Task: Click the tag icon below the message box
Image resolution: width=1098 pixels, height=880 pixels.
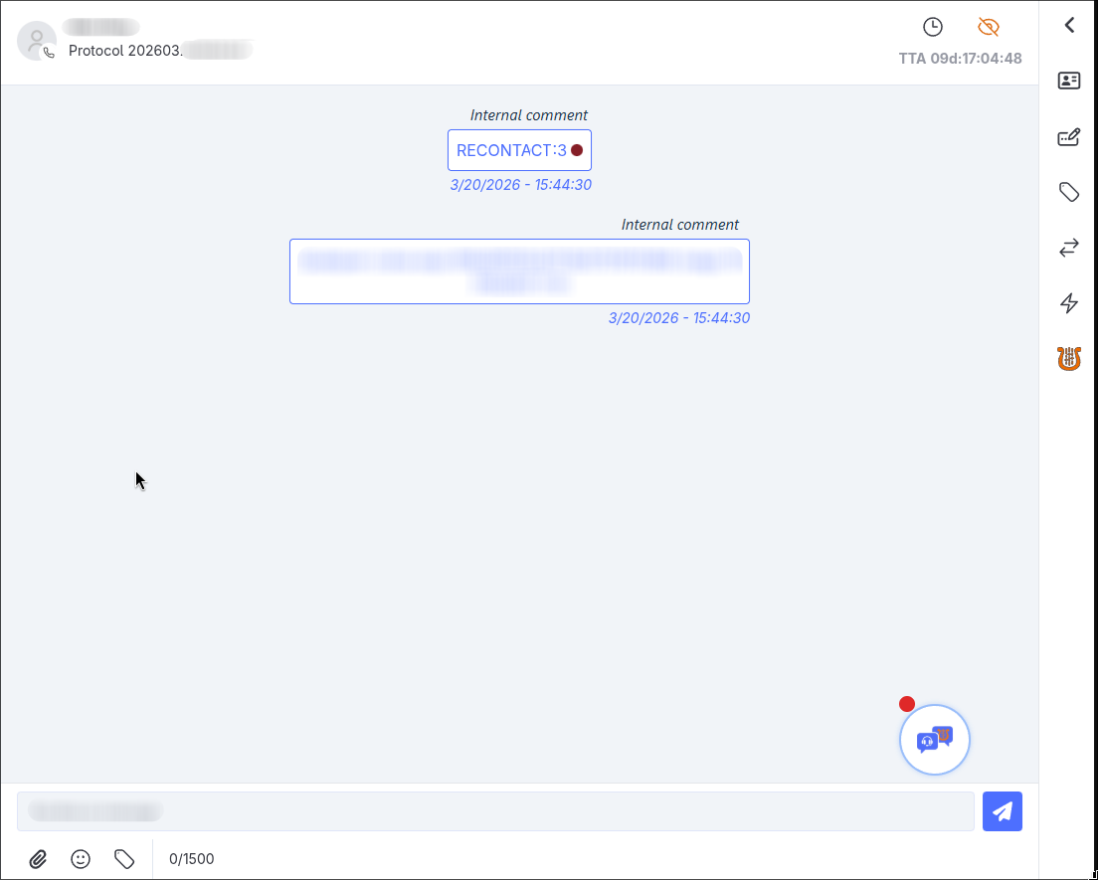Action: tap(124, 859)
